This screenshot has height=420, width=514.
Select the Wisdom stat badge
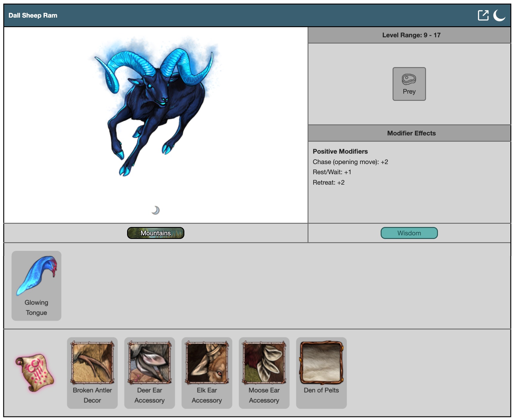(409, 233)
